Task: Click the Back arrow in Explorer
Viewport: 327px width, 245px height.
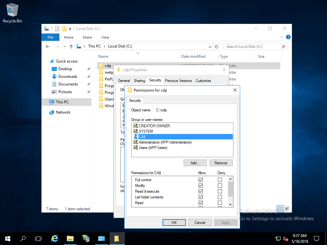Action: [x=48, y=47]
